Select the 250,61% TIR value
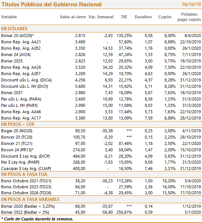The height and width of the screenshot is (223, 202). [124, 212]
